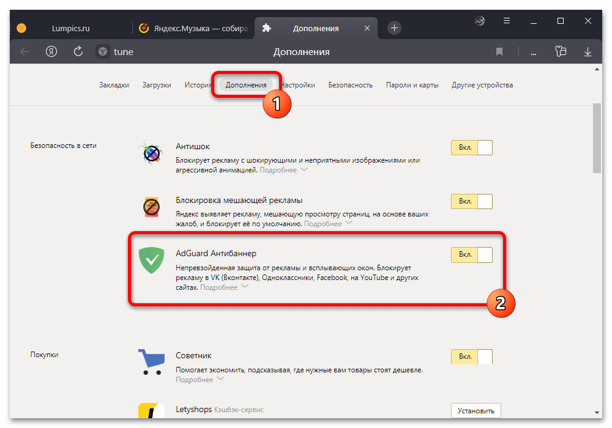Toggle Блокировка мешающей рекламы switch
The image size is (612, 428).
[x=471, y=202]
